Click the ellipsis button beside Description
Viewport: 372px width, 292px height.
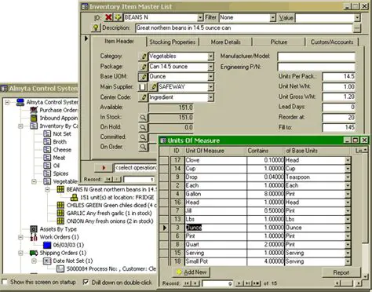point(357,28)
